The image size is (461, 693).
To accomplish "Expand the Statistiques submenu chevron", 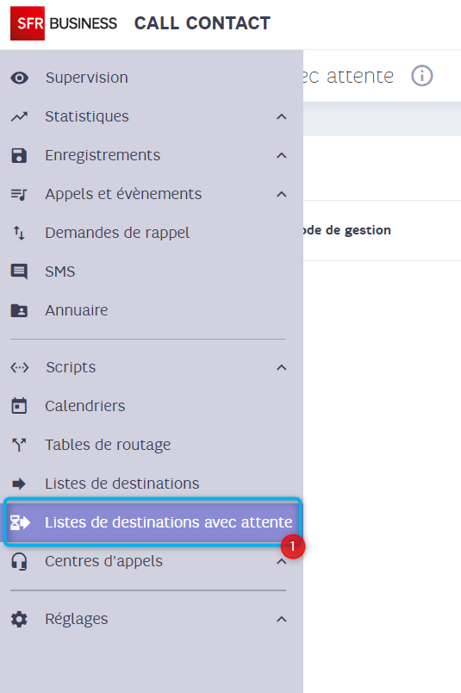I will click(282, 116).
